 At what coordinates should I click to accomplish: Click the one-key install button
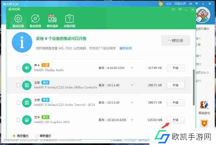coord(175,41)
